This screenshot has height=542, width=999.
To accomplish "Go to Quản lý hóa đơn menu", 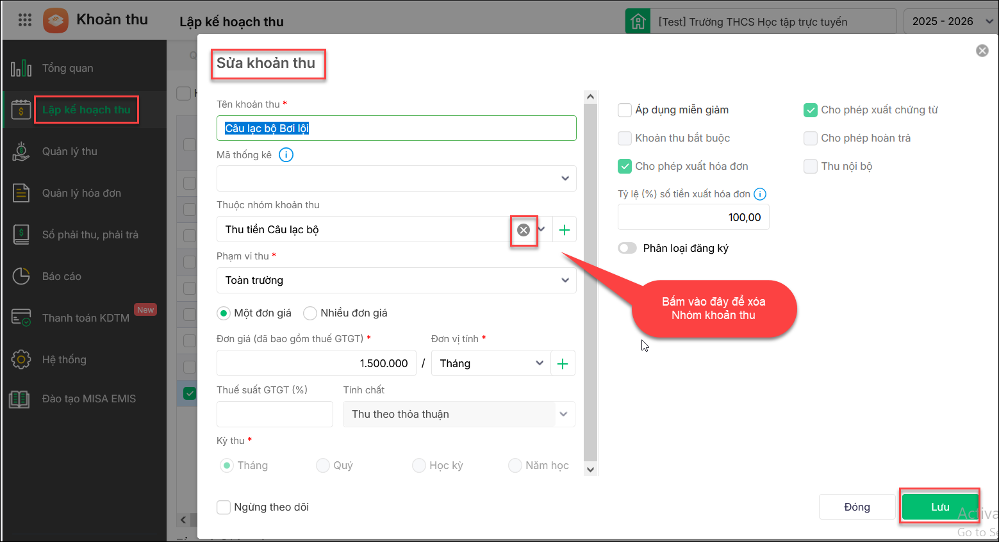I will tap(81, 193).
